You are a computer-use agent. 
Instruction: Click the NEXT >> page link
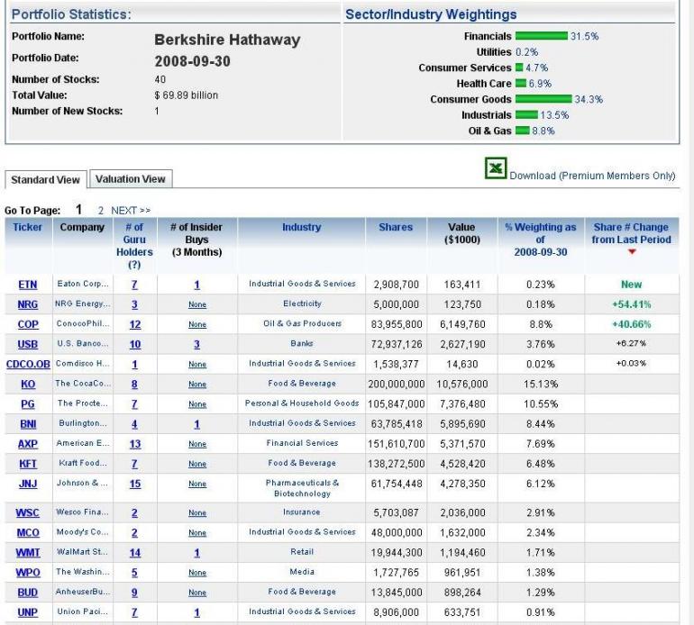click(x=131, y=211)
